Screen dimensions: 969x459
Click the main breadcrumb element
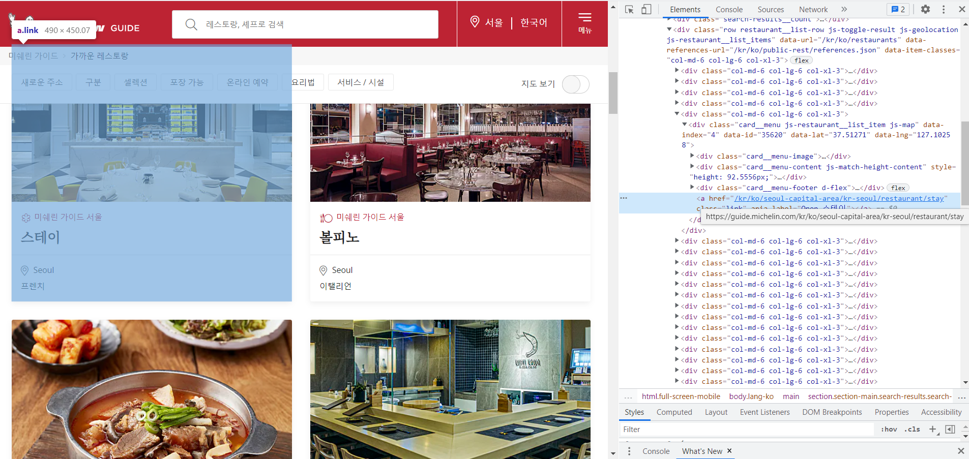click(x=790, y=396)
